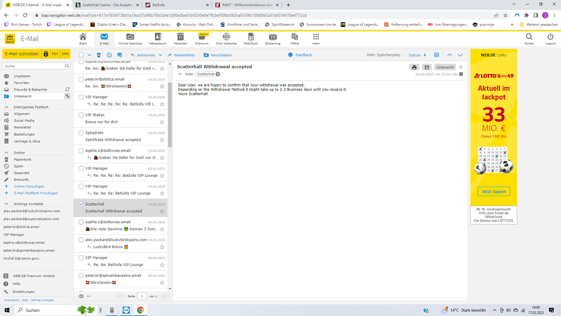Click the E-Mail schreiben button
Viewport: 561px width, 316px height.
click(22, 54)
